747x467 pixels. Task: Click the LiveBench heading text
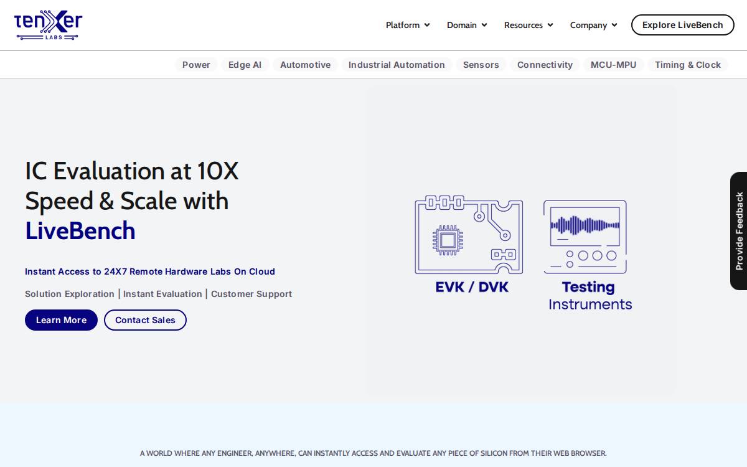pos(80,230)
